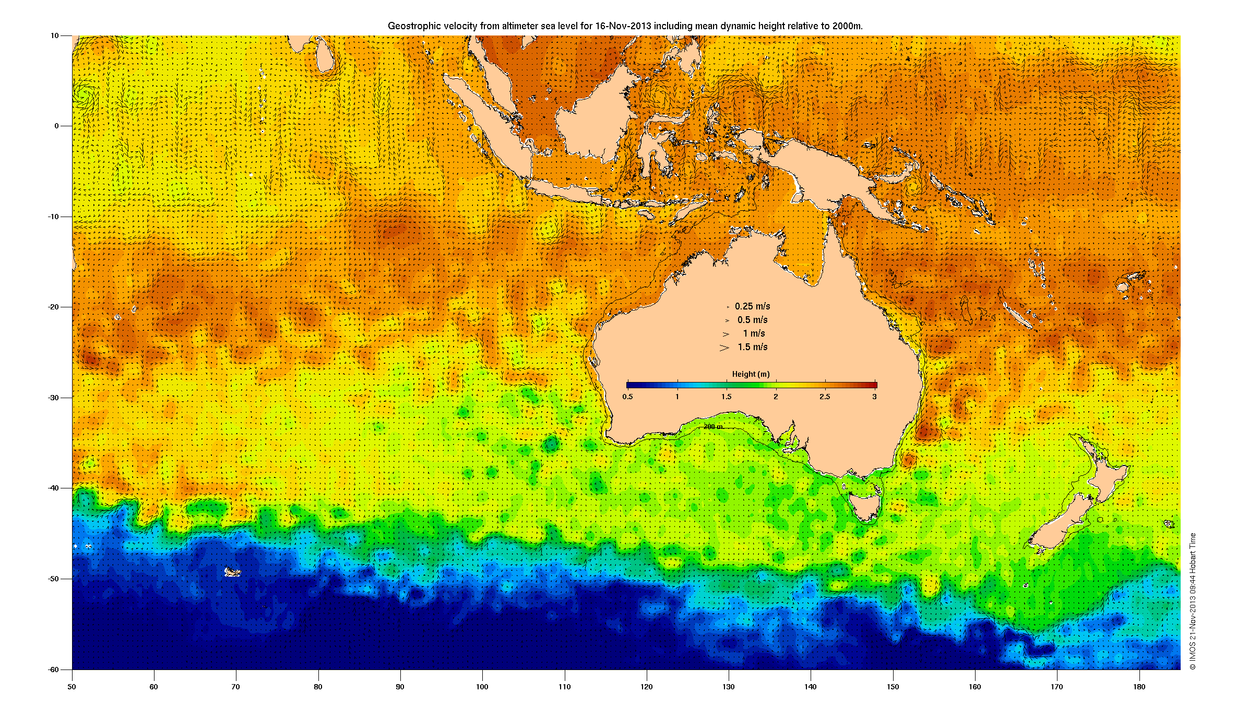Click the longitude axis label '130'
The height and width of the screenshot is (705, 1248).
click(728, 687)
